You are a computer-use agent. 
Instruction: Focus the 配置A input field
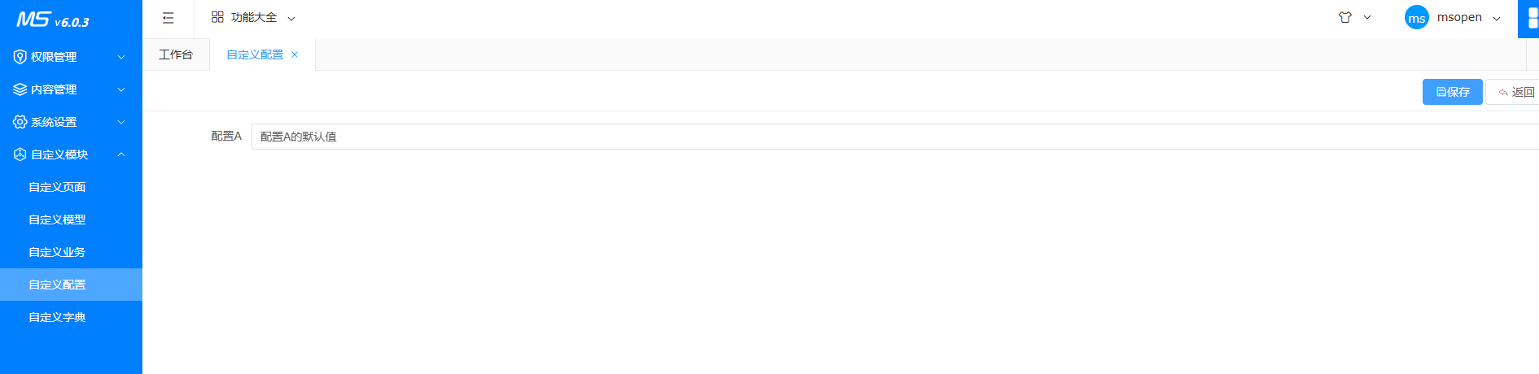pos(814,137)
